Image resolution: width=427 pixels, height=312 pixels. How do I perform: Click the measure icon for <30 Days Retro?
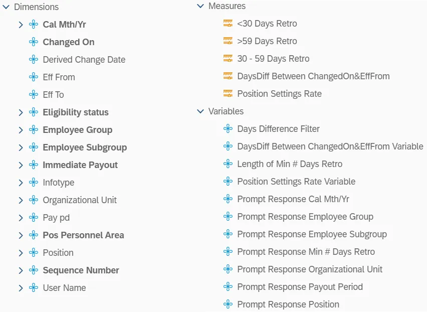point(228,24)
